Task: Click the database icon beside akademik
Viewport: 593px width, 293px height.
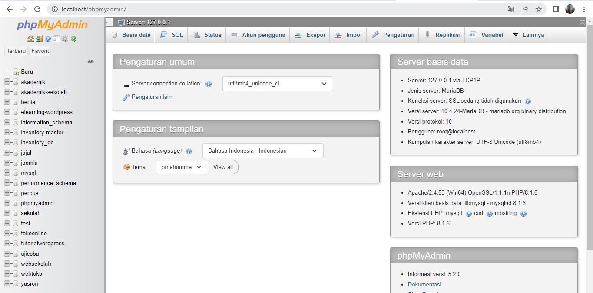Action: click(x=16, y=82)
